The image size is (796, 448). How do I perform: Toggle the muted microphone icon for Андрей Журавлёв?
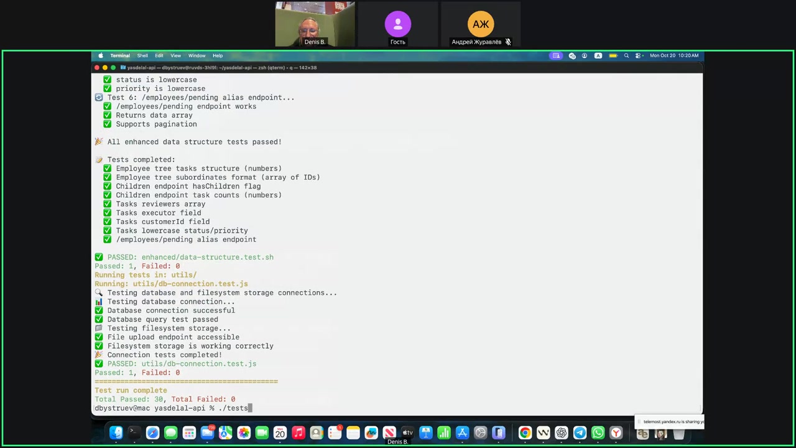tap(507, 42)
